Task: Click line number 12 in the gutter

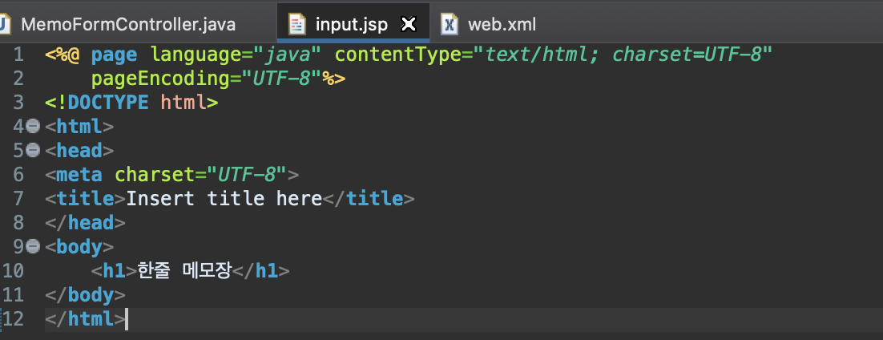Action: point(13,318)
